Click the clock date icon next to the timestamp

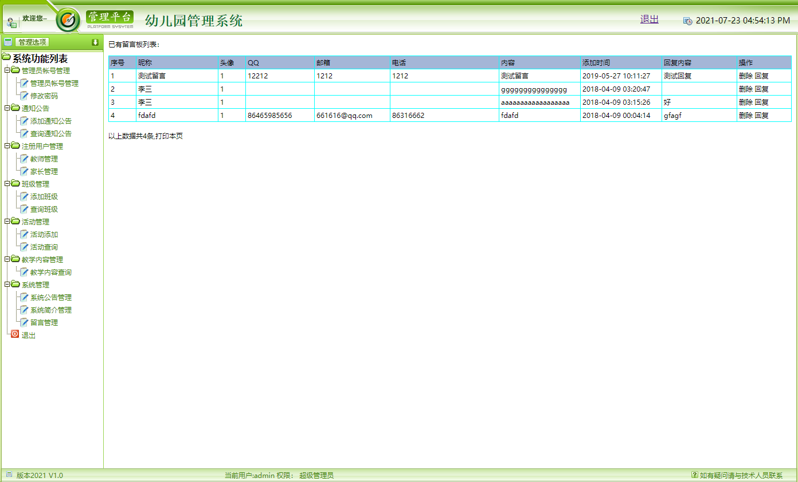pyautogui.click(x=687, y=19)
